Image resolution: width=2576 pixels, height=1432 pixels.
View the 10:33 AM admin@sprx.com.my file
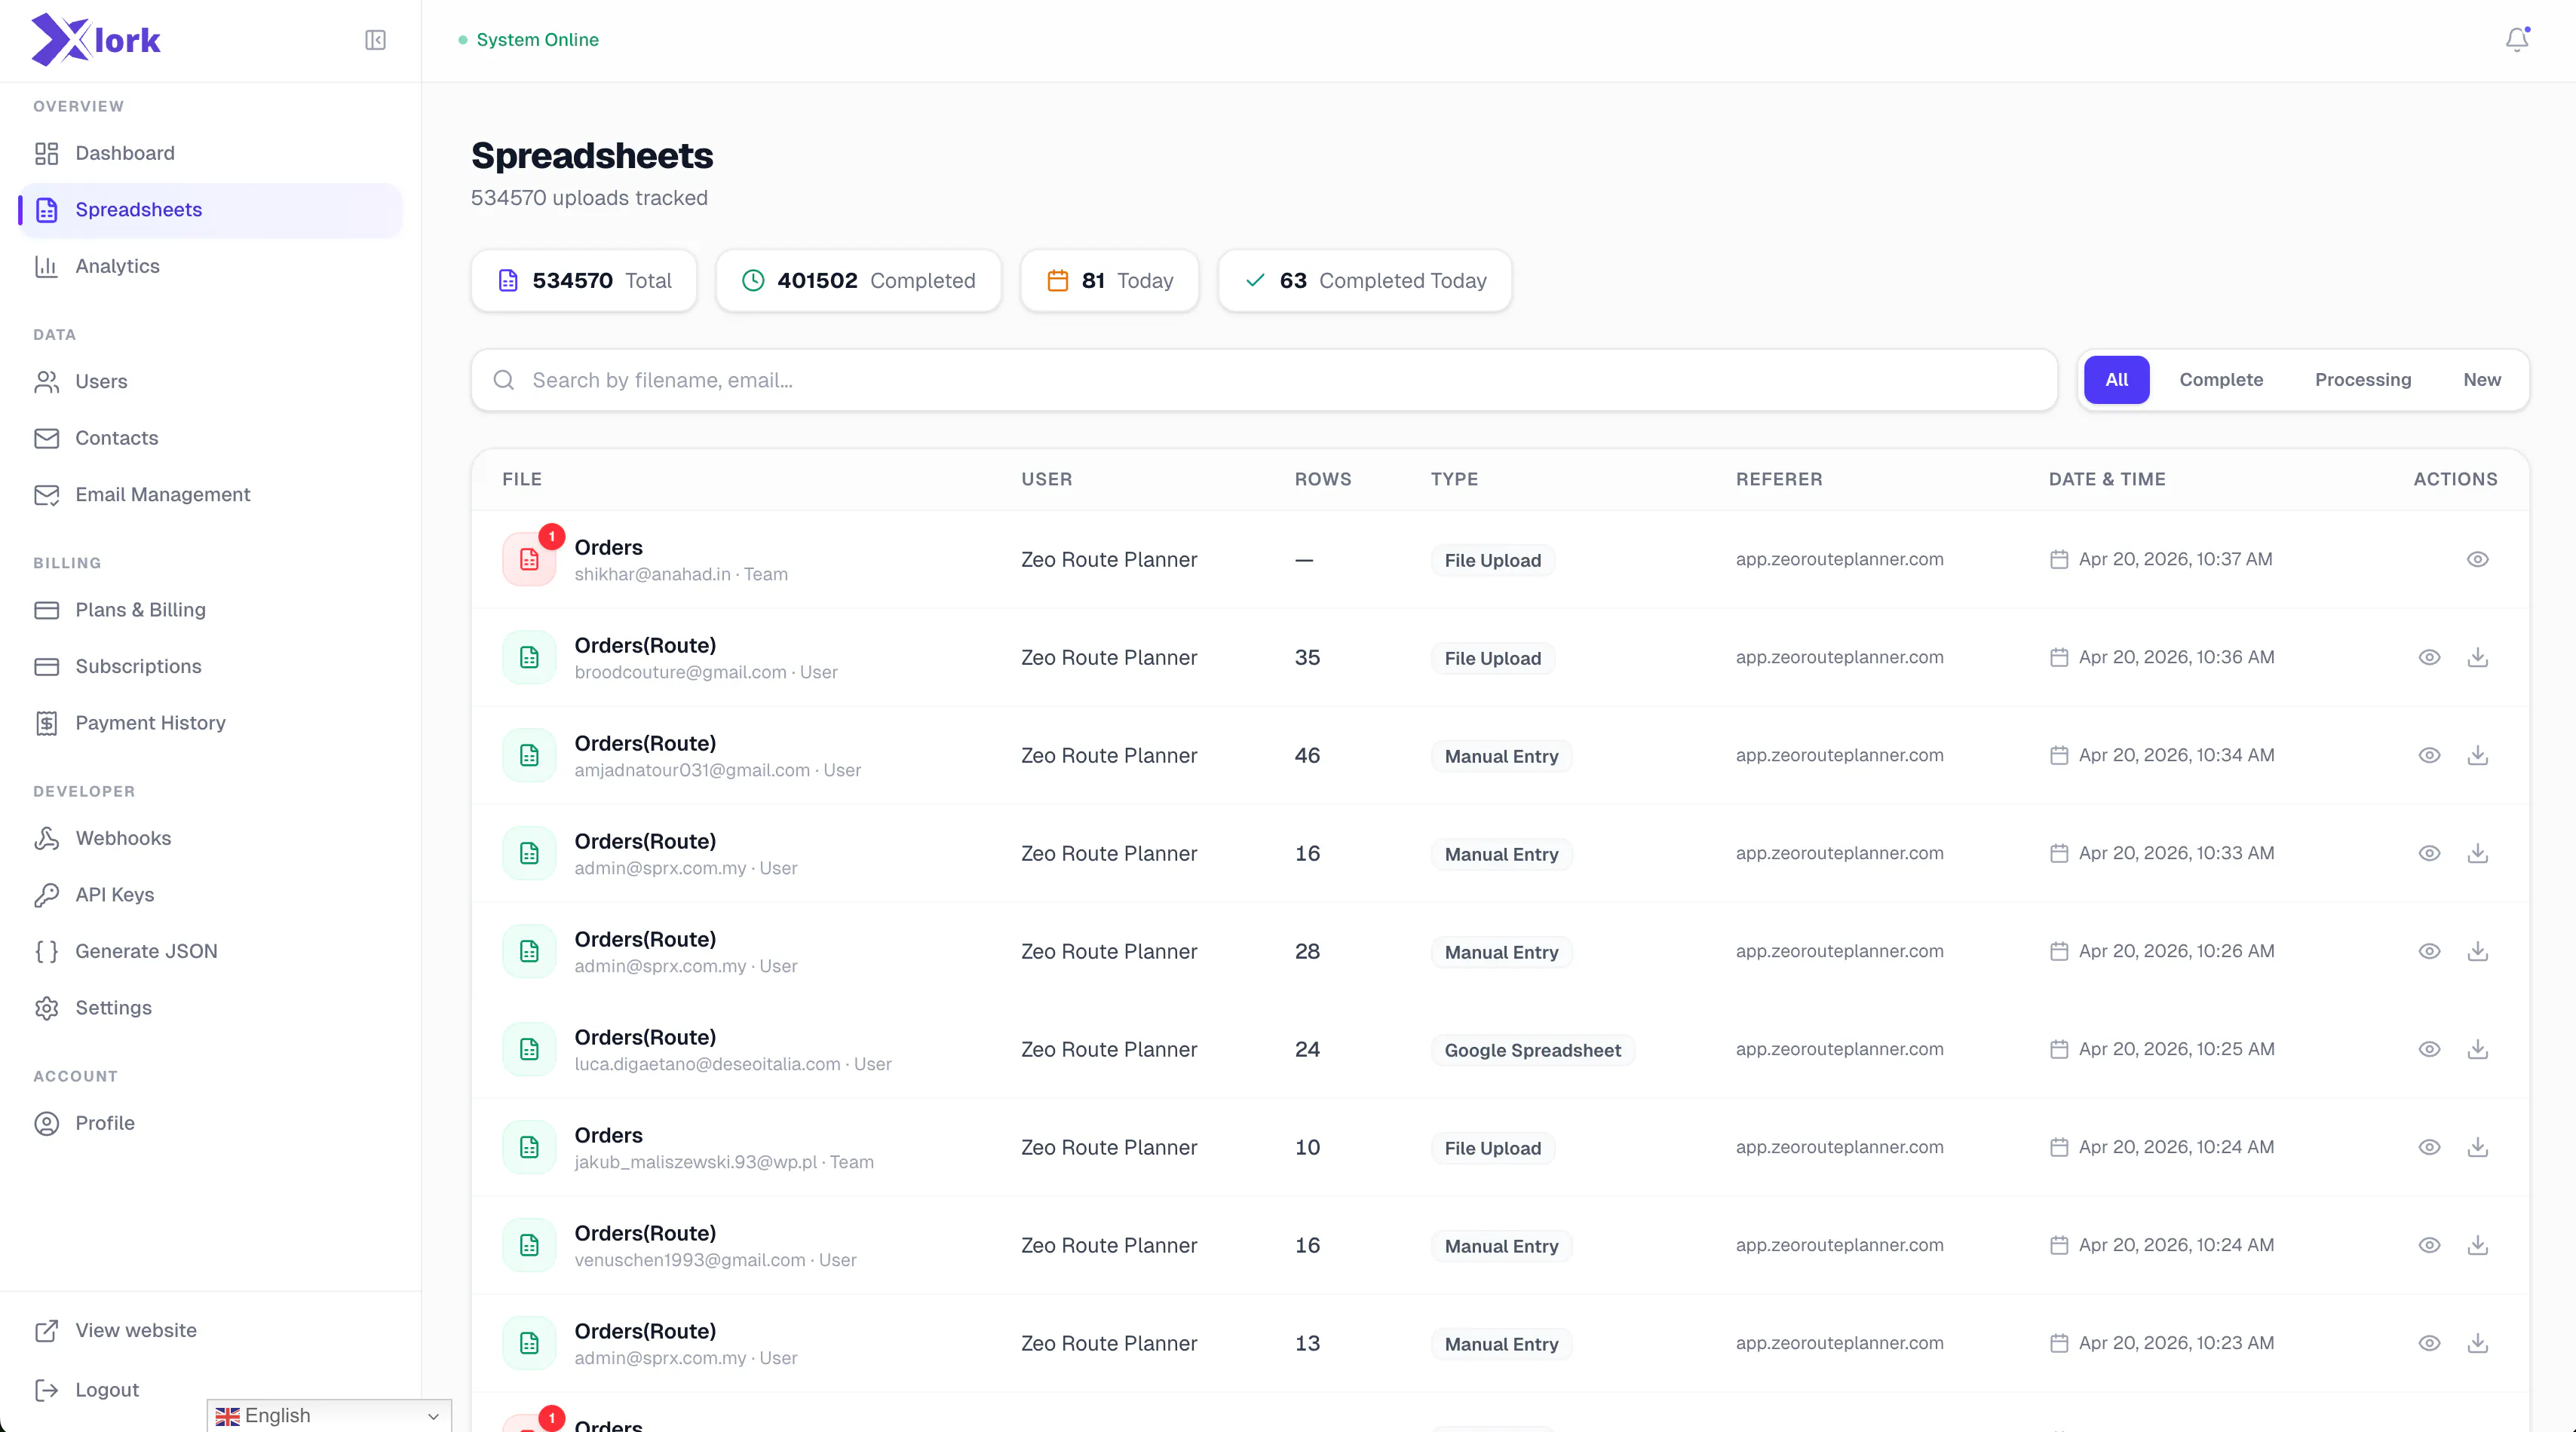(2429, 853)
